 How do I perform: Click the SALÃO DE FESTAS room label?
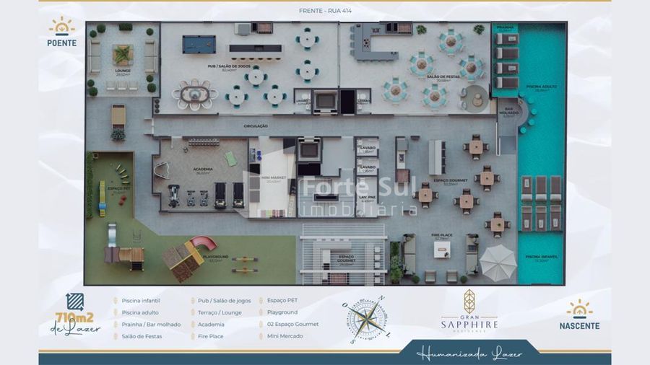pos(442,76)
